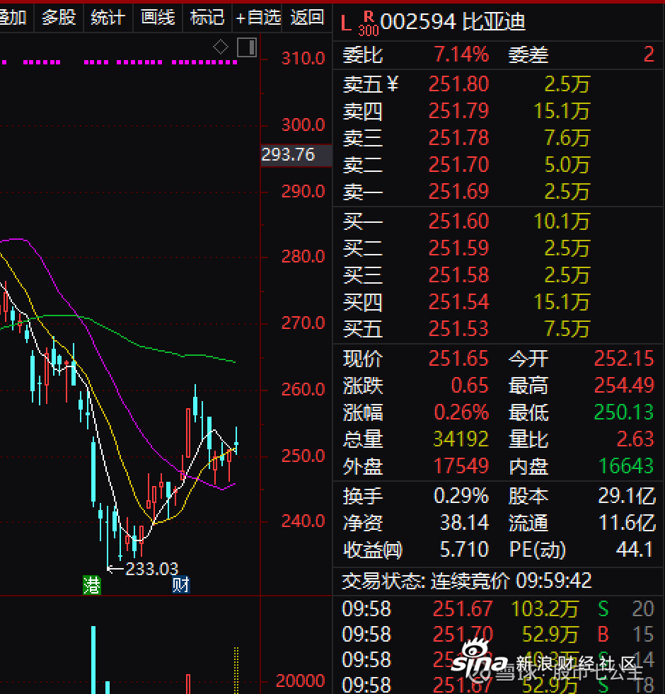This screenshot has height=694, width=665.
Task: Click the 最高 value 254.49
Action: 624,386
